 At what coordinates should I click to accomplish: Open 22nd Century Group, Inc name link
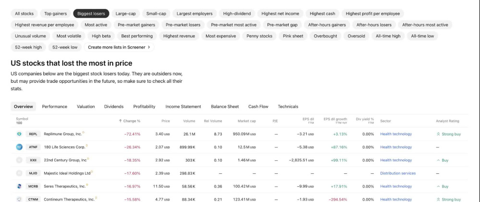pos(65,160)
